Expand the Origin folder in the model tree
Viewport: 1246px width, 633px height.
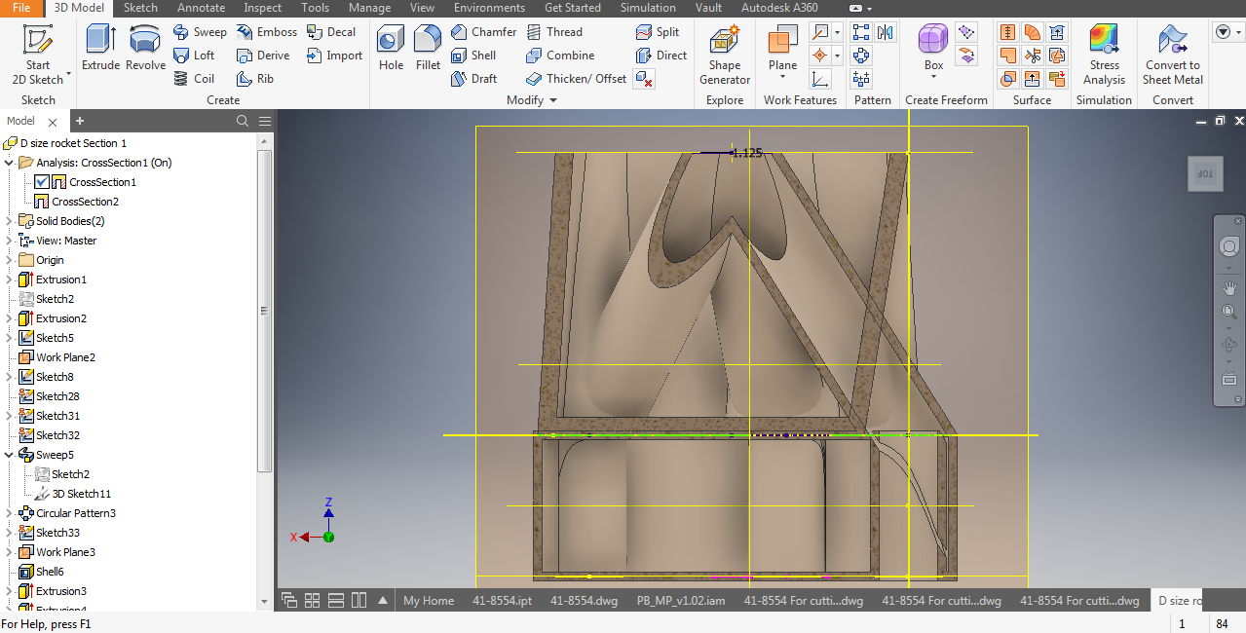pyautogui.click(x=8, y=259)
